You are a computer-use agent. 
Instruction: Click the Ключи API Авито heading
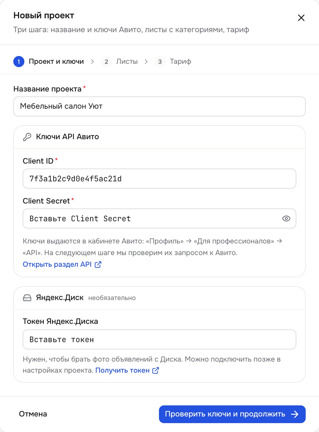[68, 137]
